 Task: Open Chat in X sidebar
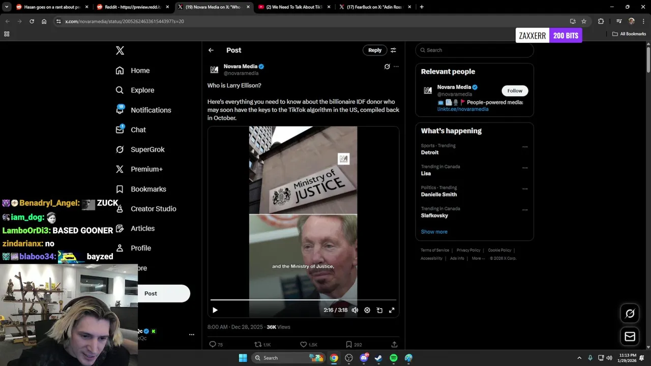point(131,130)
